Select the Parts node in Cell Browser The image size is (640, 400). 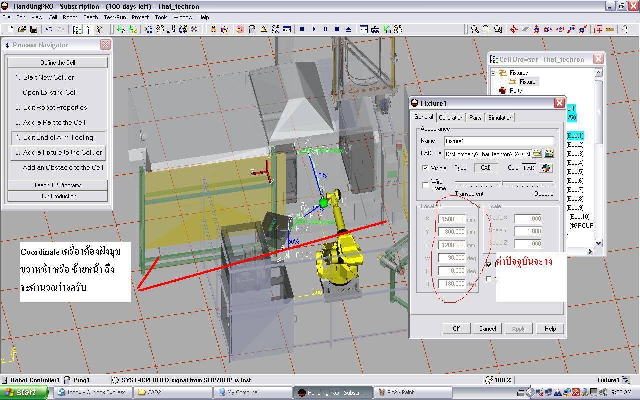(x=516, y=91)
